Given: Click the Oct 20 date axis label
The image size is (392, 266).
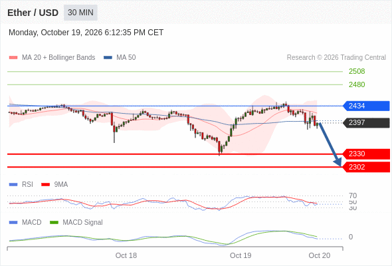Looking at the screenshot, I should (x=320, y=255).
